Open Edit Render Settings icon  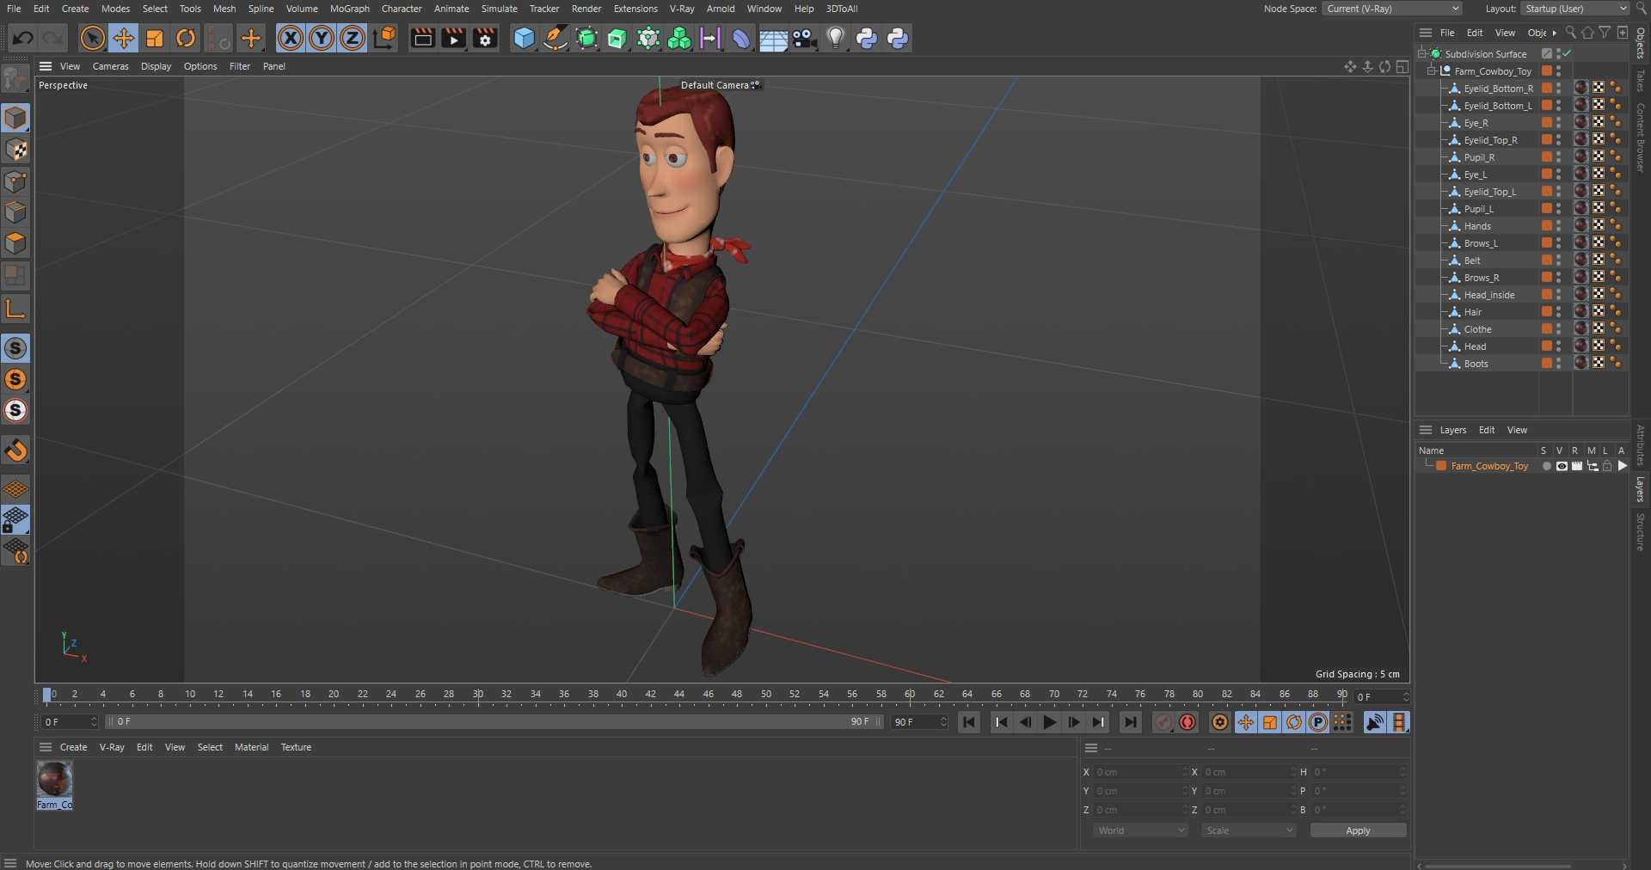point(485,38)
